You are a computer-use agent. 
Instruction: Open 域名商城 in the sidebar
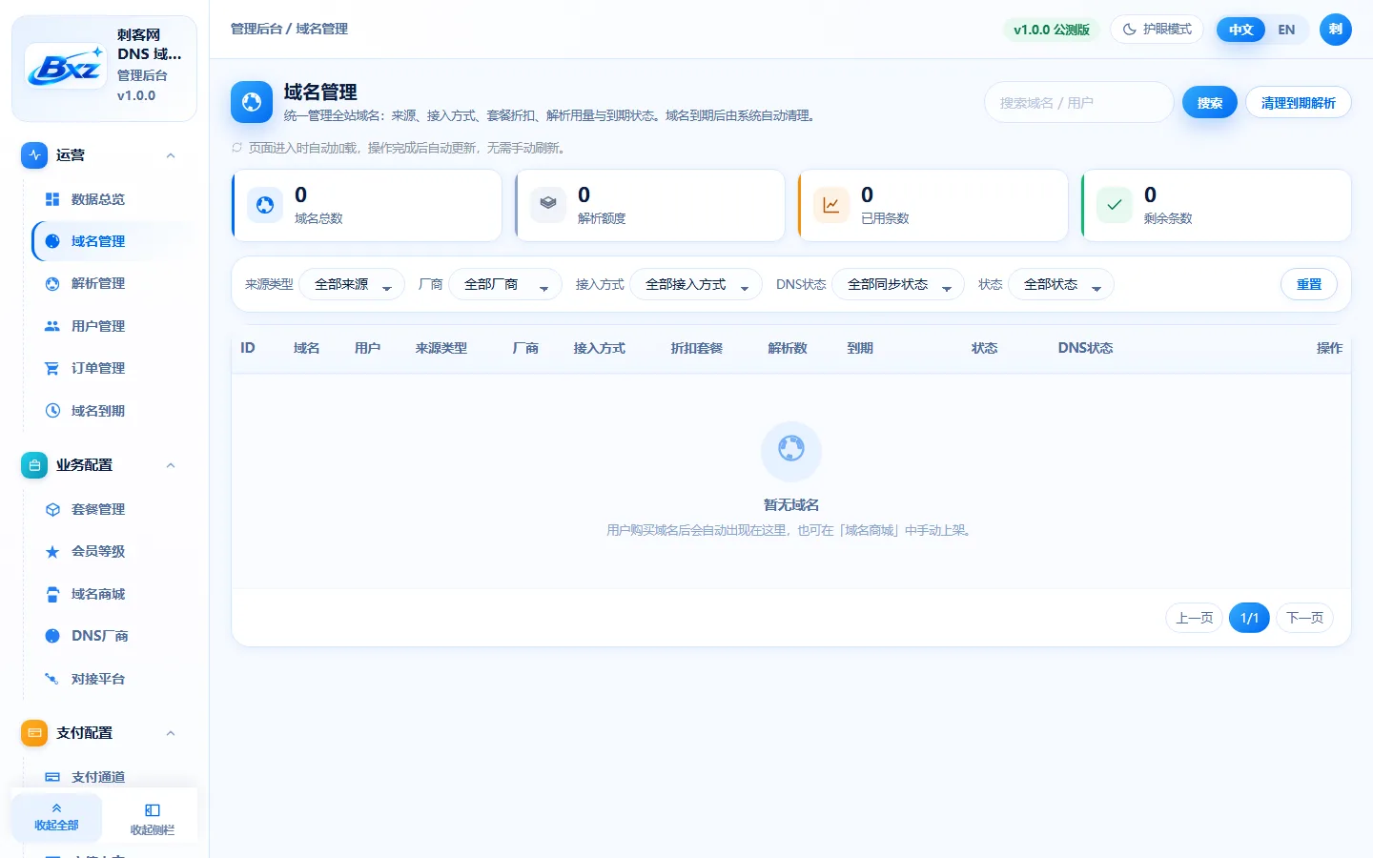click(113, 594)
